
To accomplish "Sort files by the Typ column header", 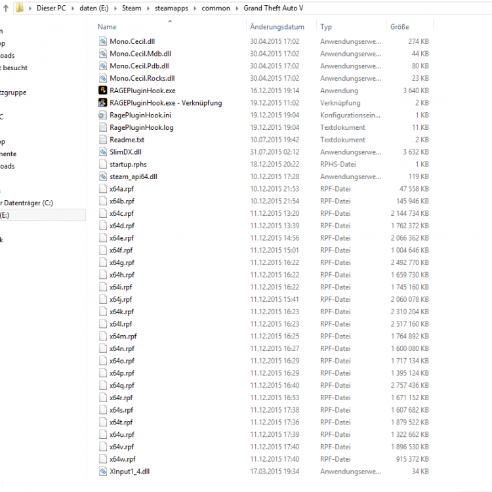I will [x=325, y=27].
